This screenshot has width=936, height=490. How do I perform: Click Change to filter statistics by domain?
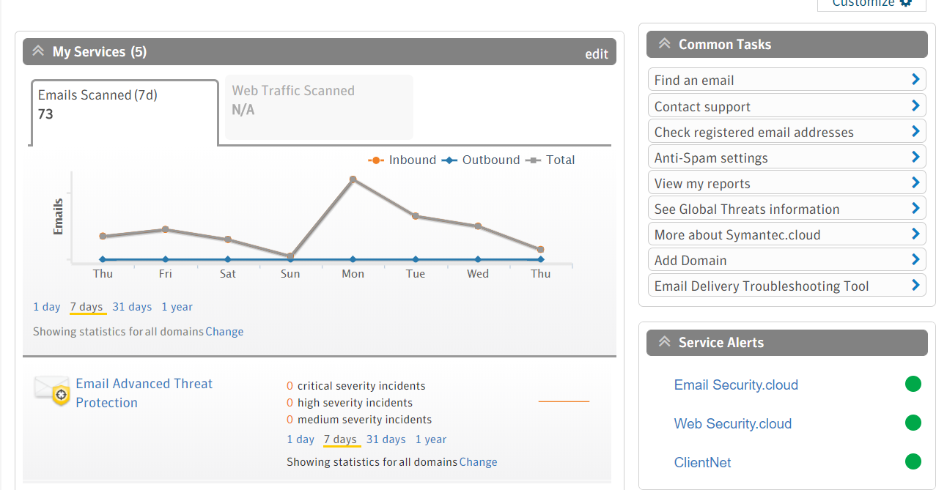pyautogui.click(x=224, y=331)
